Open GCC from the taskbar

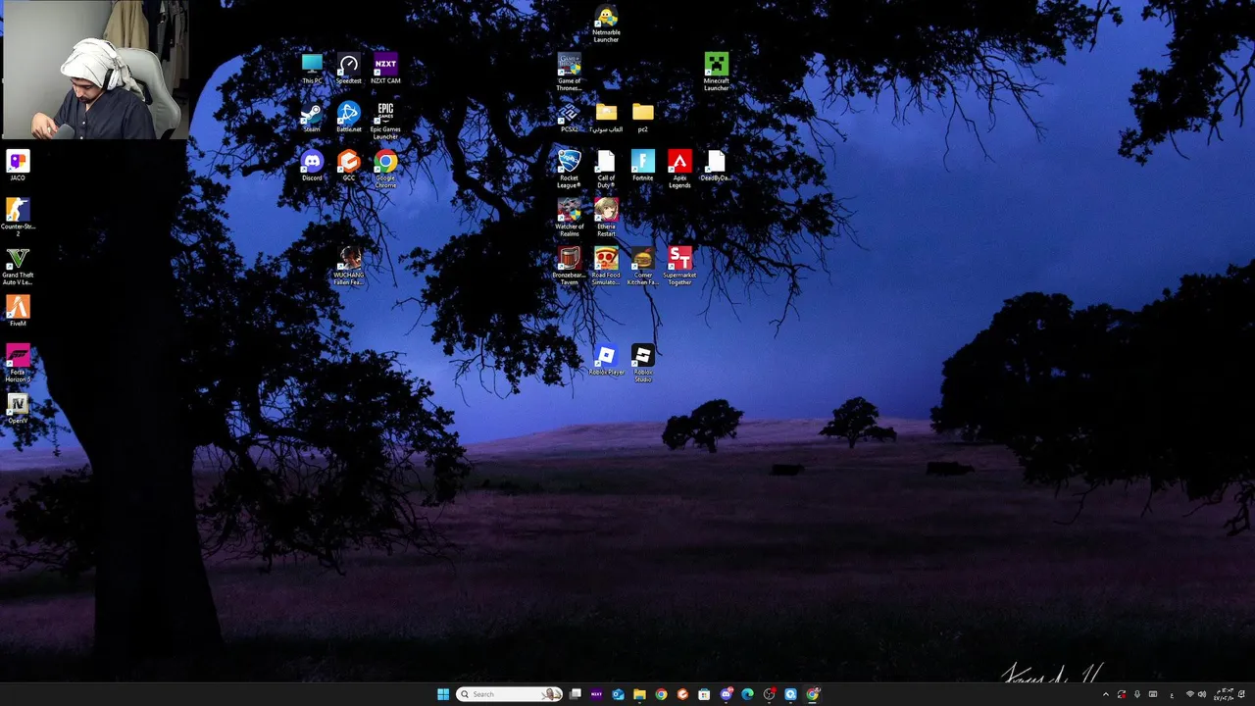(682, 694)
